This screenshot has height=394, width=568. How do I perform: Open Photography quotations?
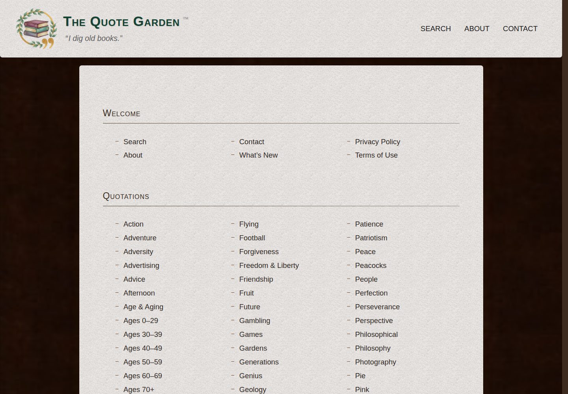click(x=376, y=362)
